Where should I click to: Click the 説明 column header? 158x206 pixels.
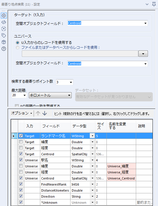pos(144,126)
